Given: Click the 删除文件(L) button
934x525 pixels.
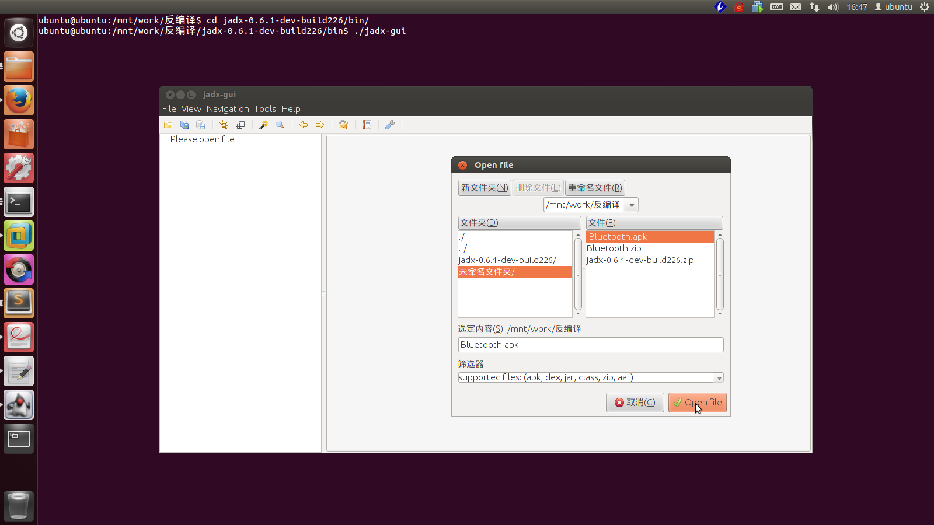Looking at the screenshot, I should point(538,188).
